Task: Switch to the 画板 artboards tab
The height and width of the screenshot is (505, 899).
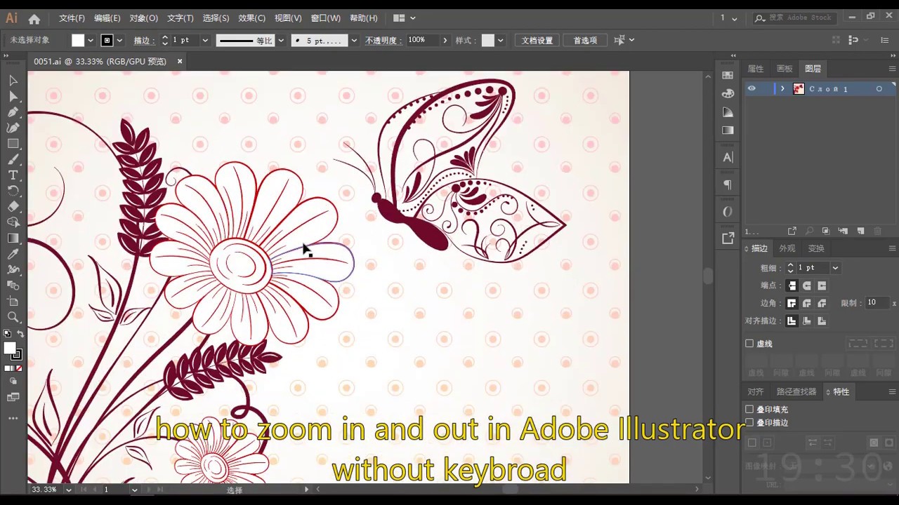Action: point(785,69)
